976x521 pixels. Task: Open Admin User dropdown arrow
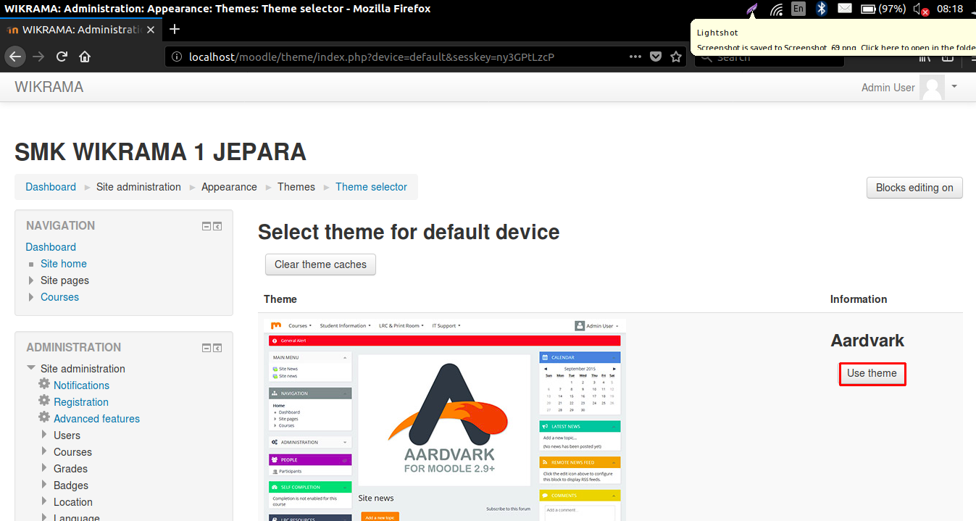click(x=954, y=86)
